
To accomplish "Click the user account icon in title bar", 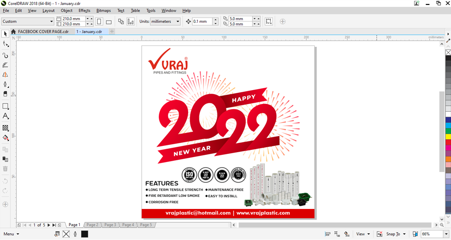I will tap(417, 4).
